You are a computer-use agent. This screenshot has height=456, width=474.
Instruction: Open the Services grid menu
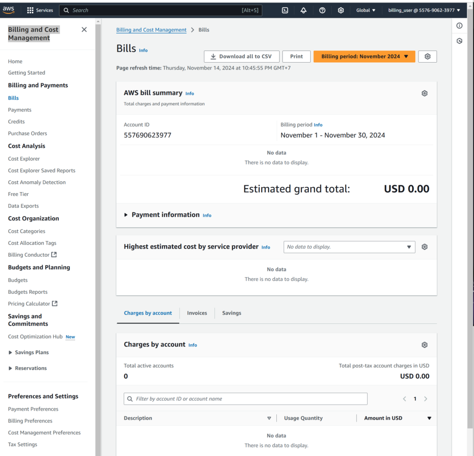(40, 10)
